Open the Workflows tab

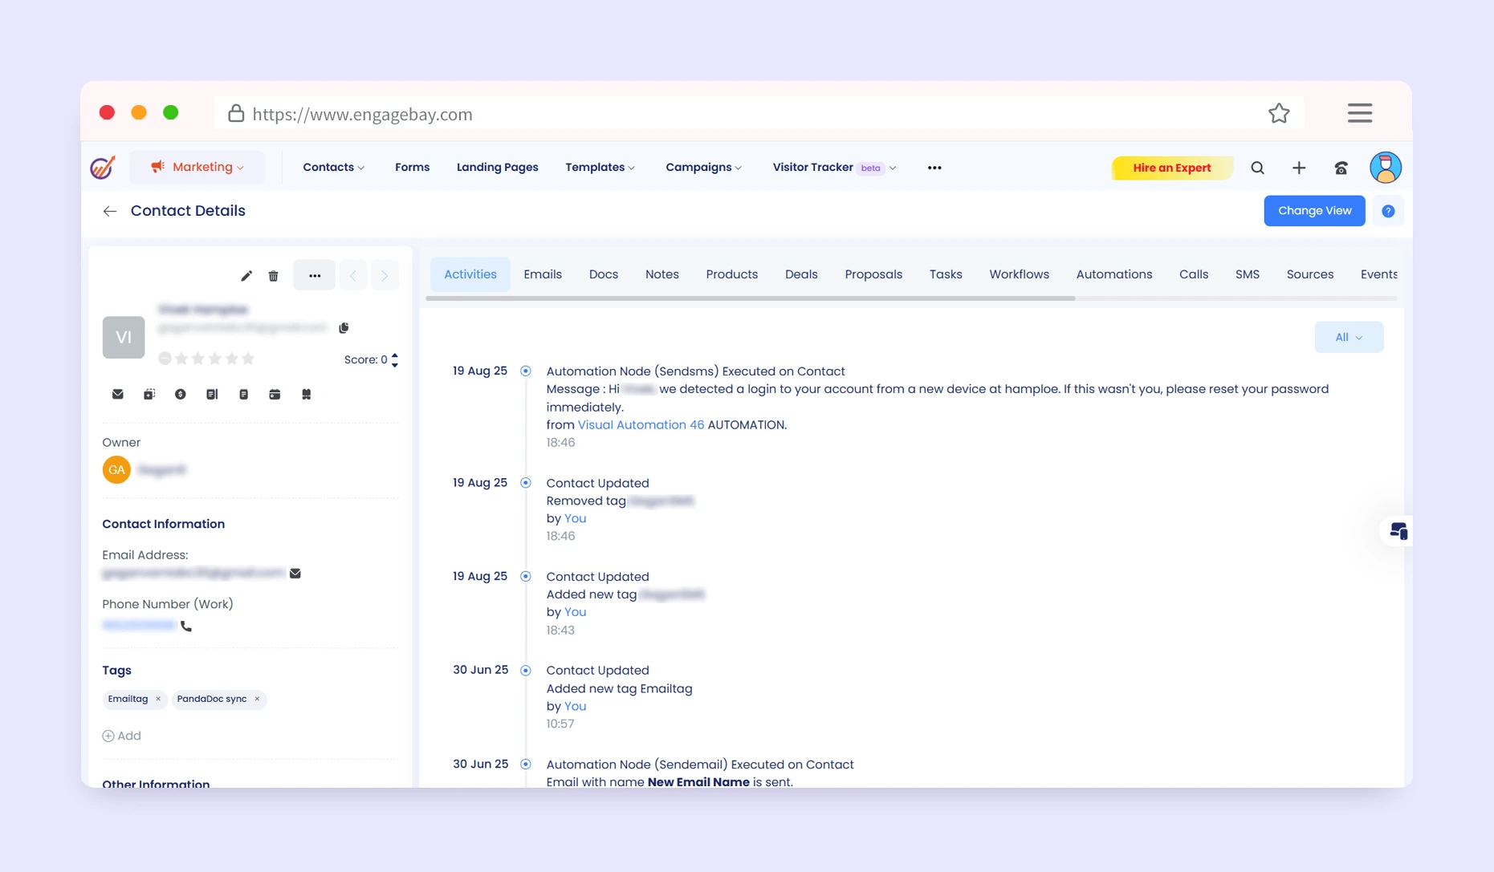(1019, 274)
